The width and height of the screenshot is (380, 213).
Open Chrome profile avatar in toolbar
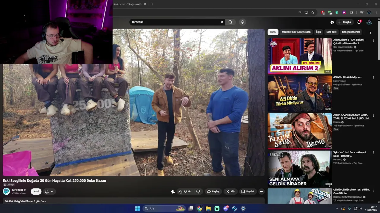click(369, 12)
